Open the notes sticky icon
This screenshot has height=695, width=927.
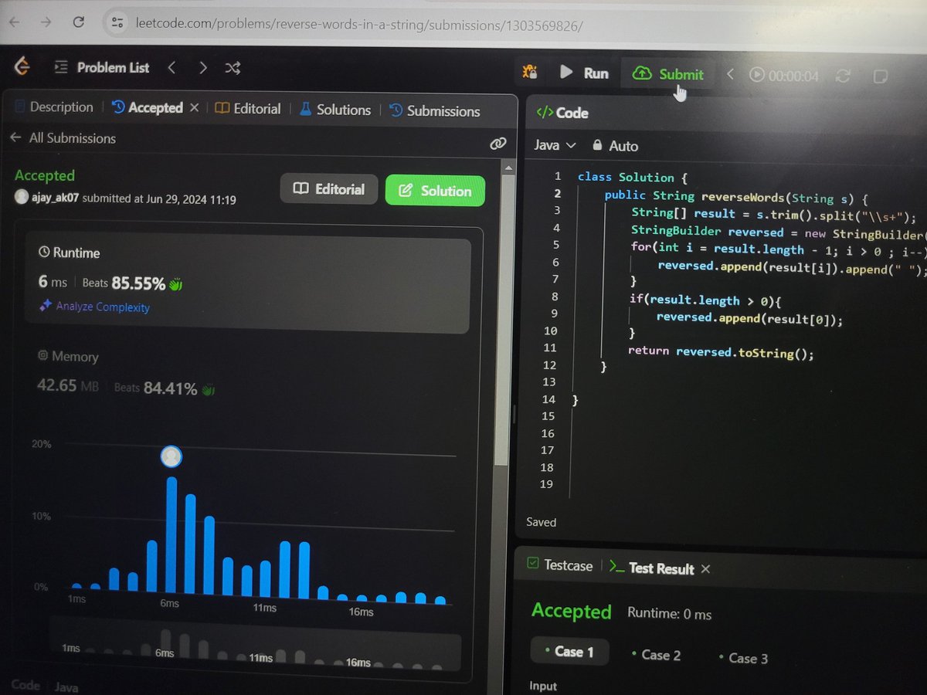coord(879,76)
